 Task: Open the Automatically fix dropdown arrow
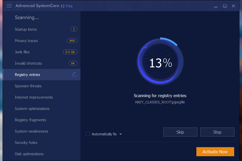(x=121, y=134)
